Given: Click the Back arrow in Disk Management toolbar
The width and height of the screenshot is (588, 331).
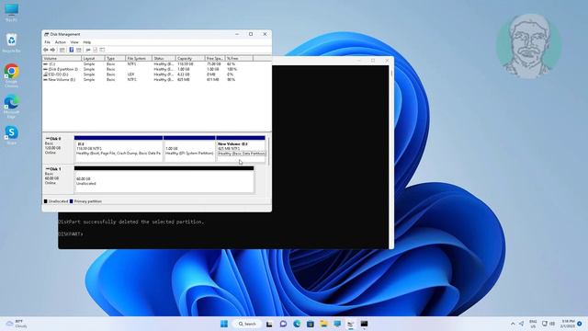Looking at the screenshot, I should click(46, 50).
